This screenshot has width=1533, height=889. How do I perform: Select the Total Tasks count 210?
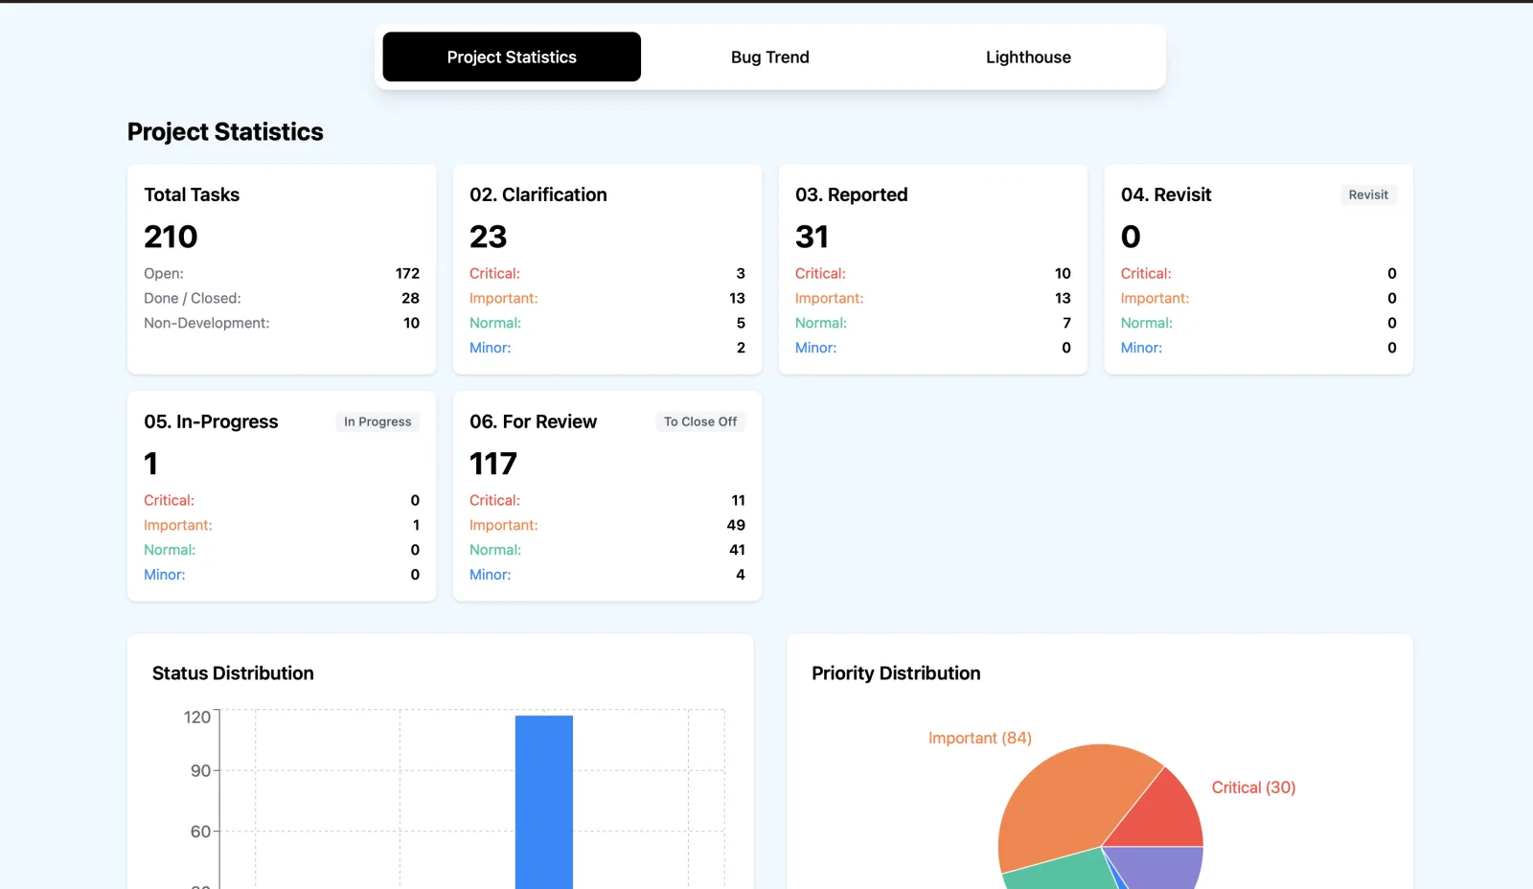[x=171, y=237]
